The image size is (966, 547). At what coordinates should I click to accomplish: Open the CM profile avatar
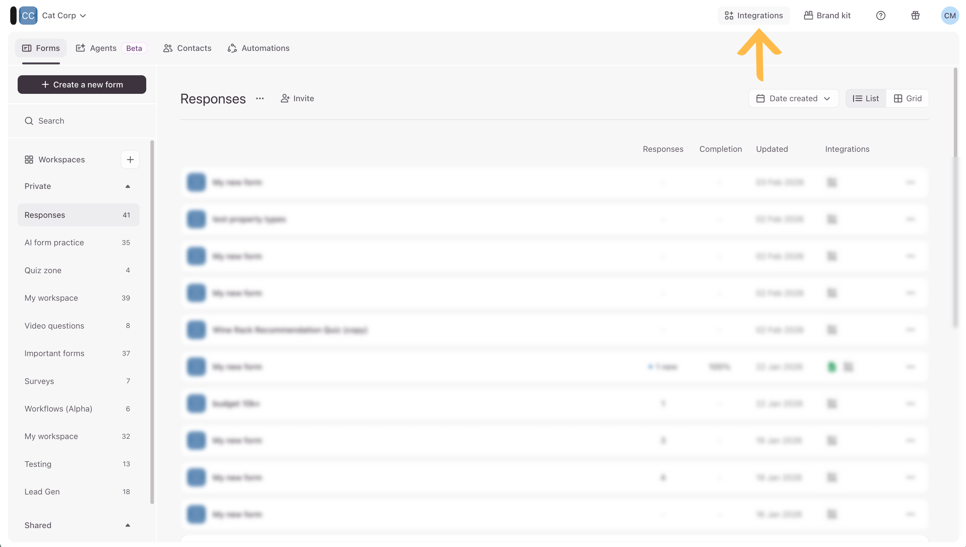949,15
